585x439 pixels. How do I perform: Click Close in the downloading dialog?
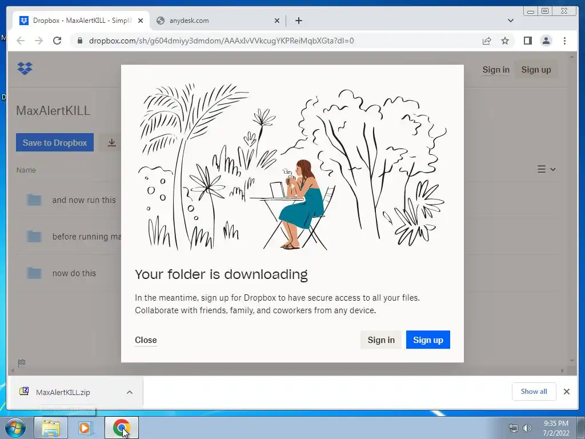[x=146, y=340]
